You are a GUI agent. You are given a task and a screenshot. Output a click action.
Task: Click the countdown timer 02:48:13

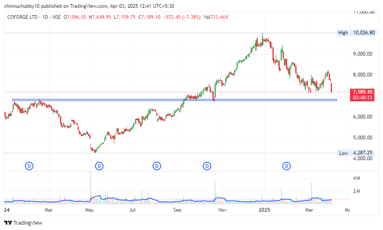(x=363, y=98)
